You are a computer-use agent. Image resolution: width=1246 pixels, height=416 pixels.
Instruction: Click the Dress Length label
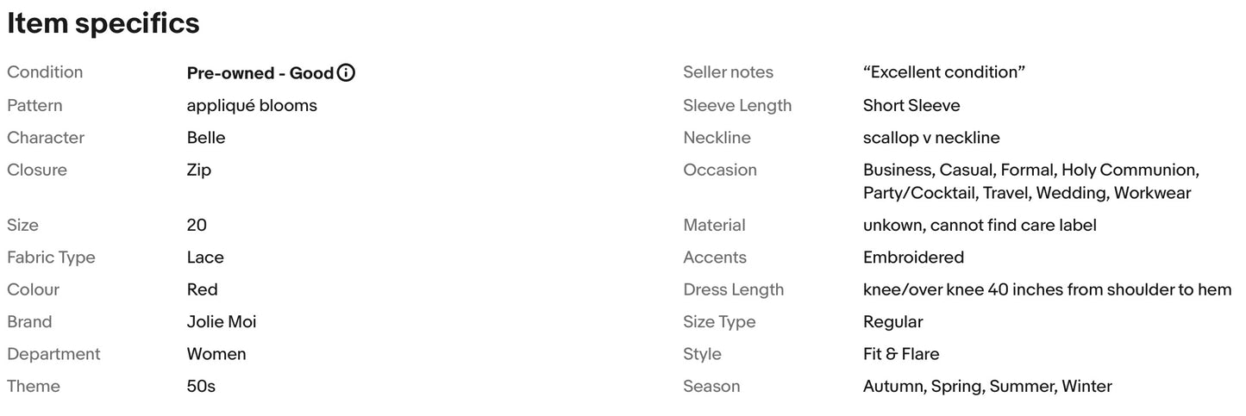pyautogui.click(x=734, y=290)
